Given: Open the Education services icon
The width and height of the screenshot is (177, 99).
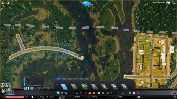Looking at the screenshot, I should point(99,93).
